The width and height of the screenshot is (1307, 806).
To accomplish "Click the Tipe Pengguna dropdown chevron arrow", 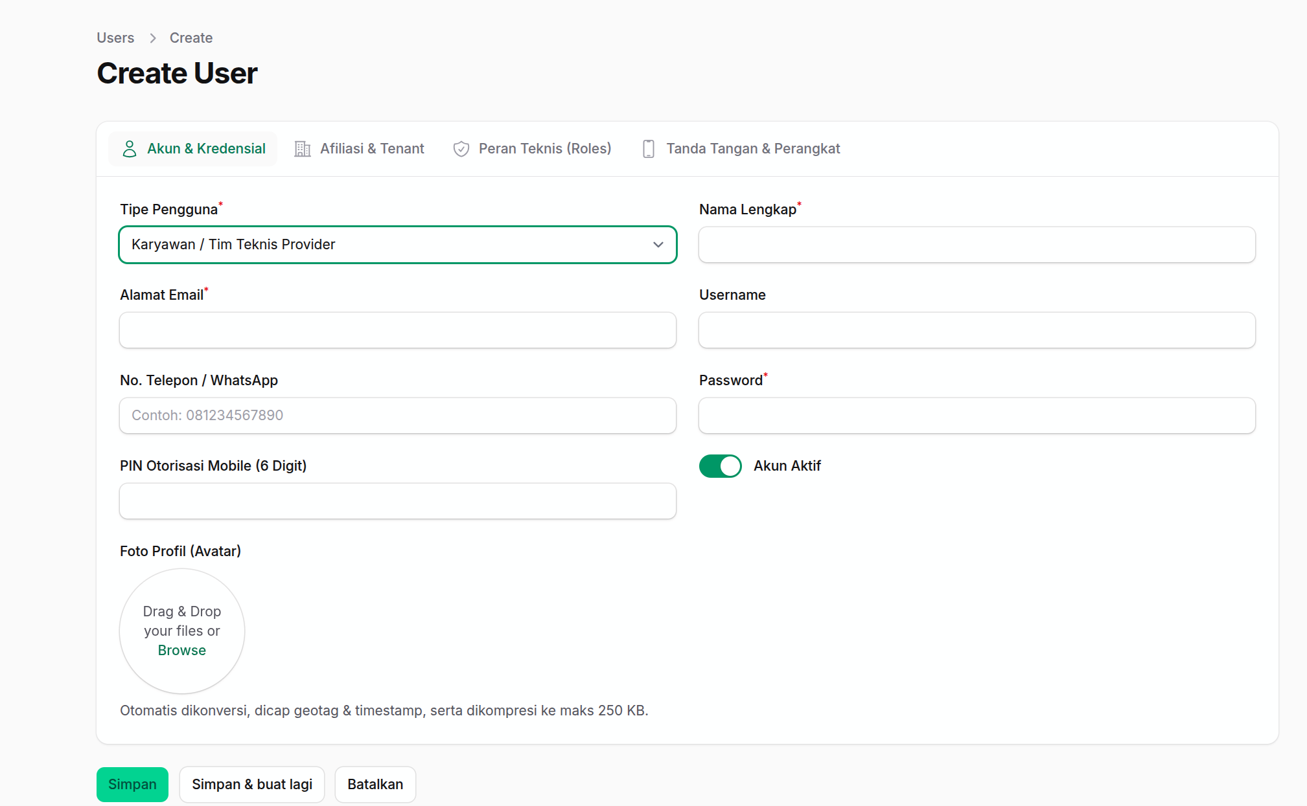I will (658, 245).
